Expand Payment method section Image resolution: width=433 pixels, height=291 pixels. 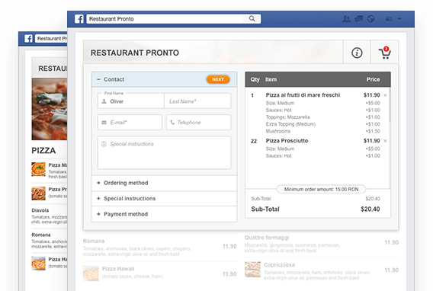click(164, 214)
